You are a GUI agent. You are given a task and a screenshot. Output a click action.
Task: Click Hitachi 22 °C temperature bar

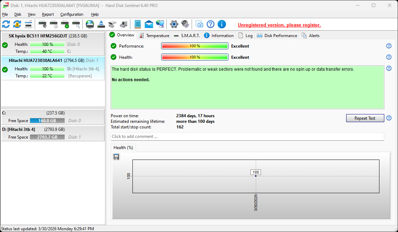(x=47, y=76)
